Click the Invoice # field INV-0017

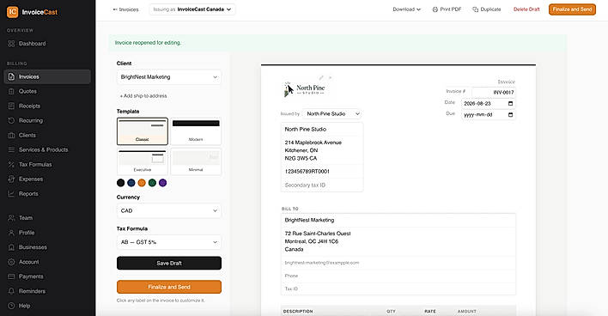click(x=494, y=92)
